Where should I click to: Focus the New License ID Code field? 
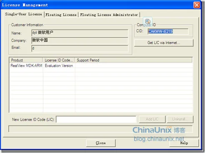click(x=96, y=119)
